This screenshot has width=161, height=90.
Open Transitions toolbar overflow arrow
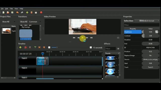click(40, 21)
